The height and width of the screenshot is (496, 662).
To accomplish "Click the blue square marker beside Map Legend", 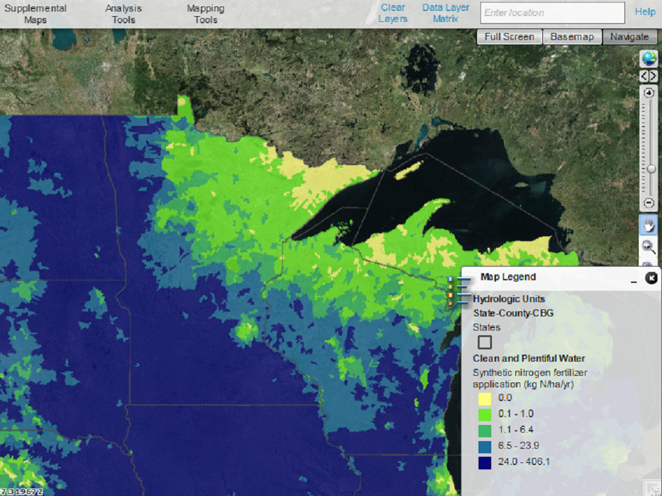I will [x=450, y=279].
